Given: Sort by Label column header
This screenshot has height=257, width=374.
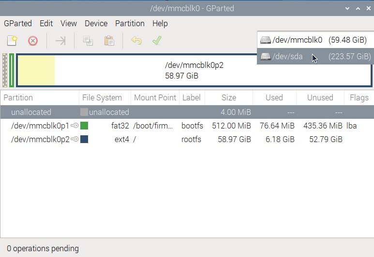Looking at the screenshot, I should point(192,97).
